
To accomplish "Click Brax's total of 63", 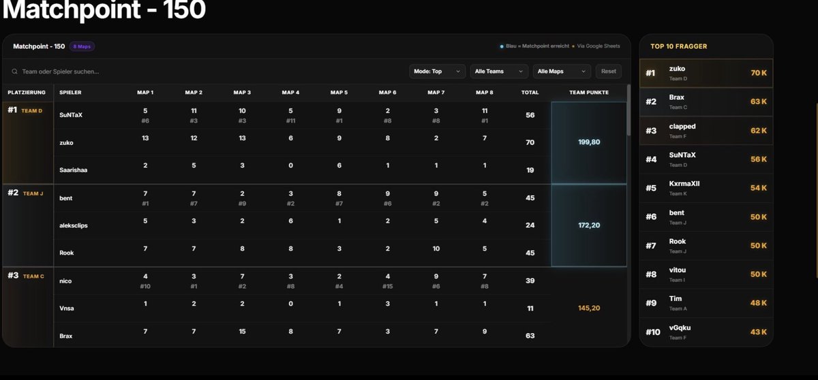I will point(530,336).
